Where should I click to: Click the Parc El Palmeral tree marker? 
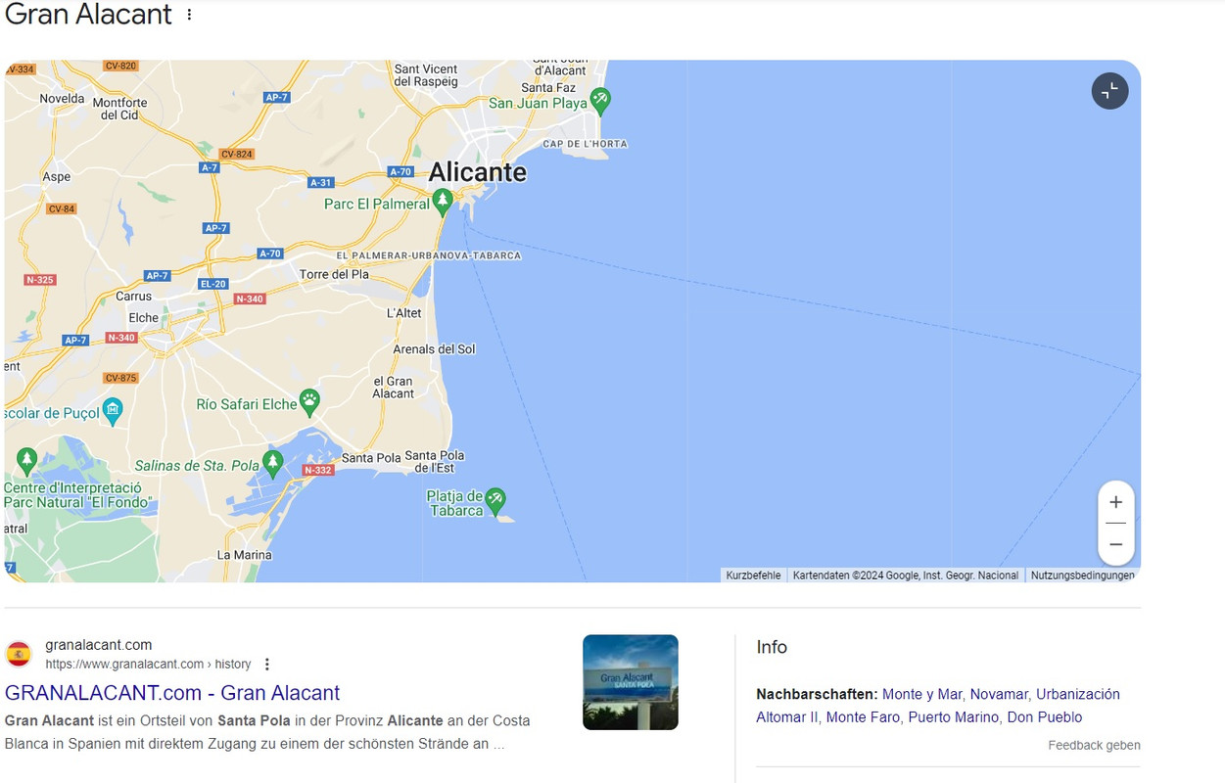click(x=443, y=202)
